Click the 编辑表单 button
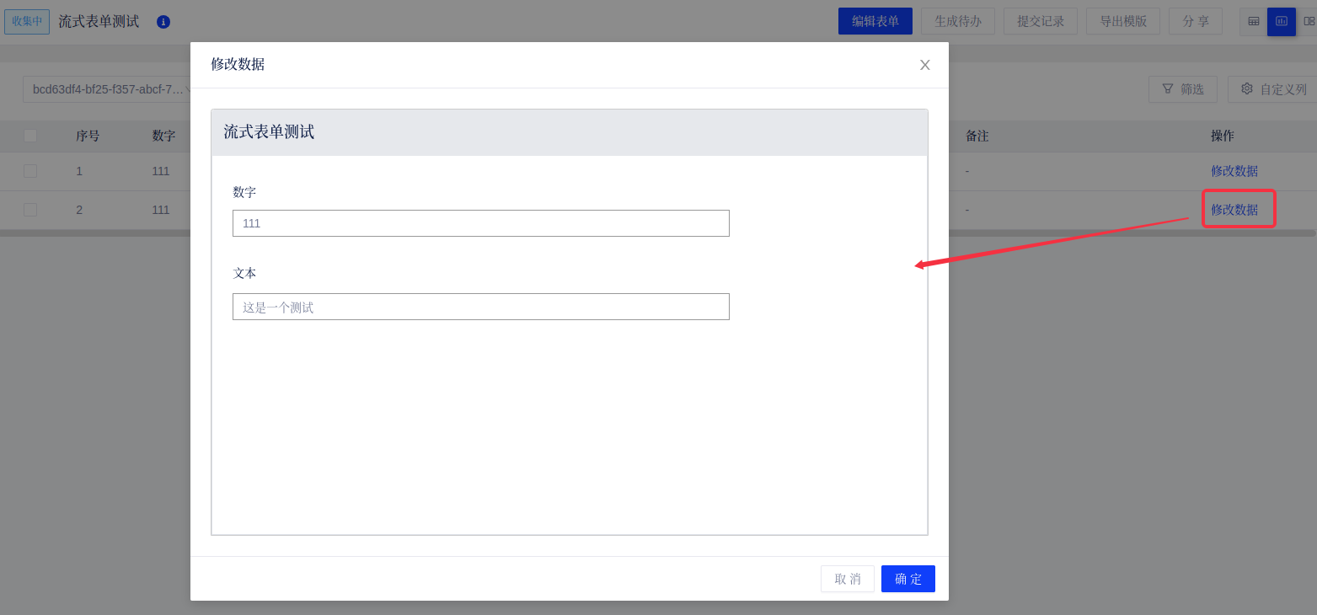Image resolution: width=1317 pixels, height=615 pixels. [875, 21]
